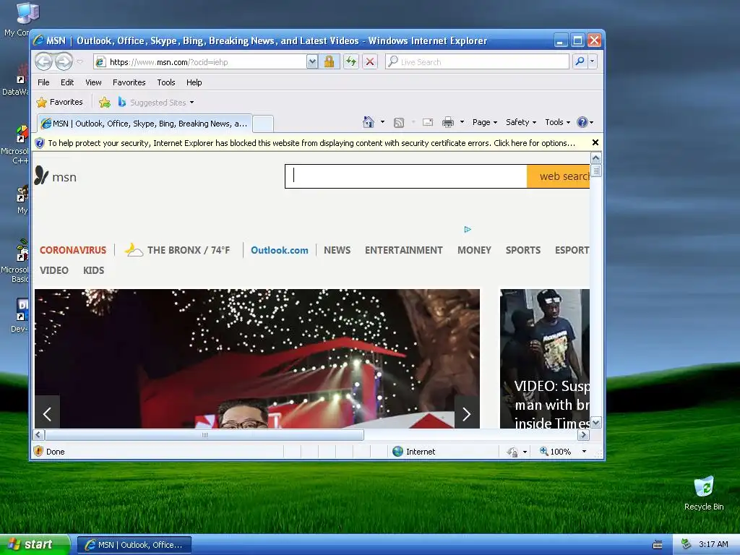Open the Windows start menu
740x555 pixels.
click(x=35, y=544)
